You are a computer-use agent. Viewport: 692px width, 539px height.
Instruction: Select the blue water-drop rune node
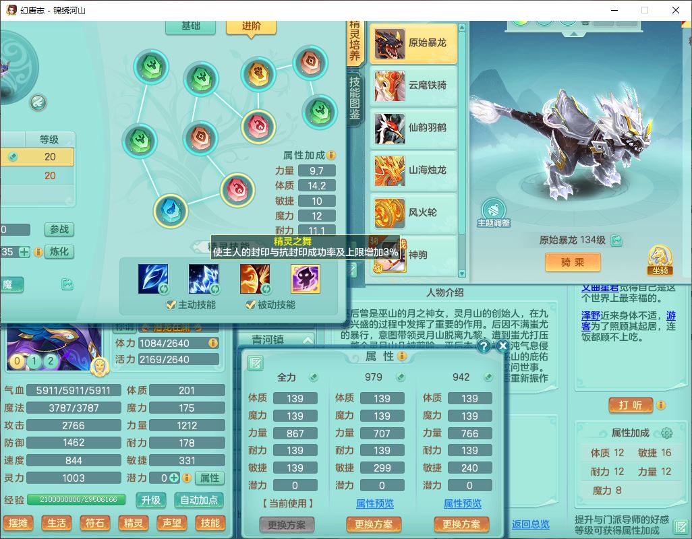tap(170, 210)
